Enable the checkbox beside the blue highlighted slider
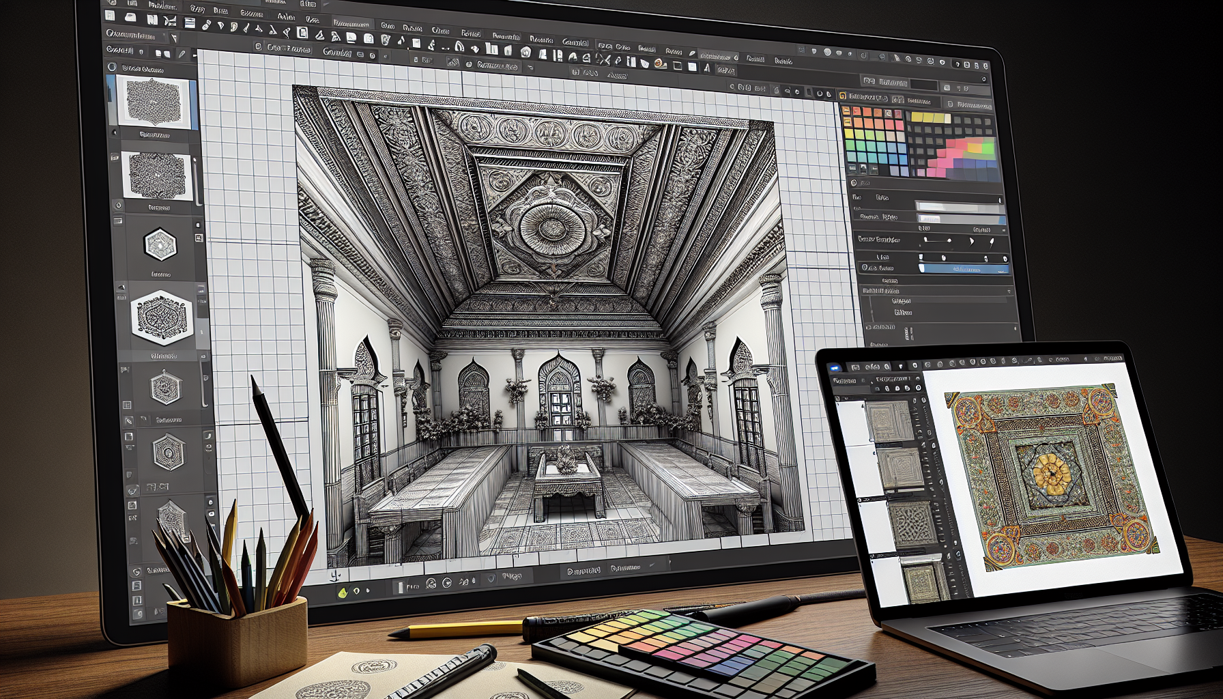The width and height of the screenshot is (1223, 699). (865, 267)
